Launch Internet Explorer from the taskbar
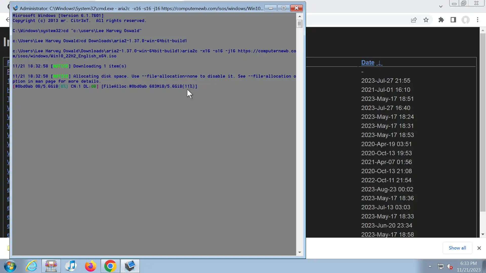 point(31,266)
